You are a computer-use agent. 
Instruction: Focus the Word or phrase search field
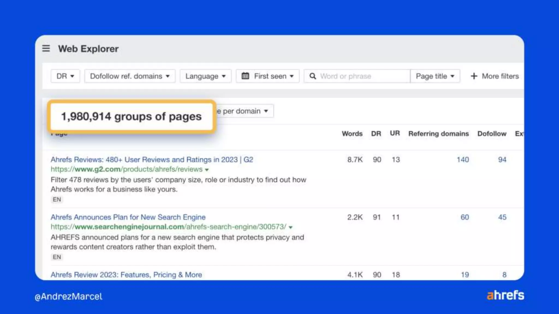(x=357, y=76)
